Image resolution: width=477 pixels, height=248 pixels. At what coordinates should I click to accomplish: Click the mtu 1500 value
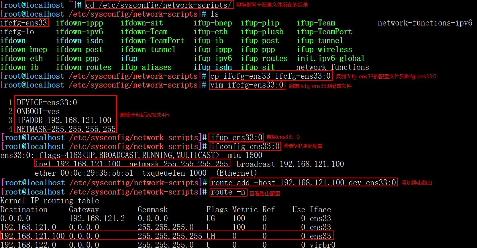(x=245, y=155)
